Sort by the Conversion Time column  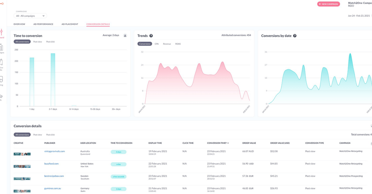coord(218,143)
